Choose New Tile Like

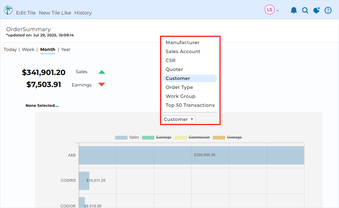point(55,13)
